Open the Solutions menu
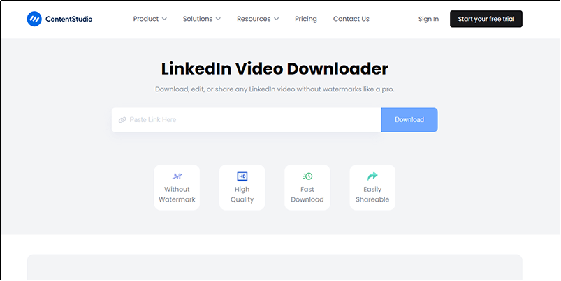The image size is (561, 281). [x=202, y=19]
